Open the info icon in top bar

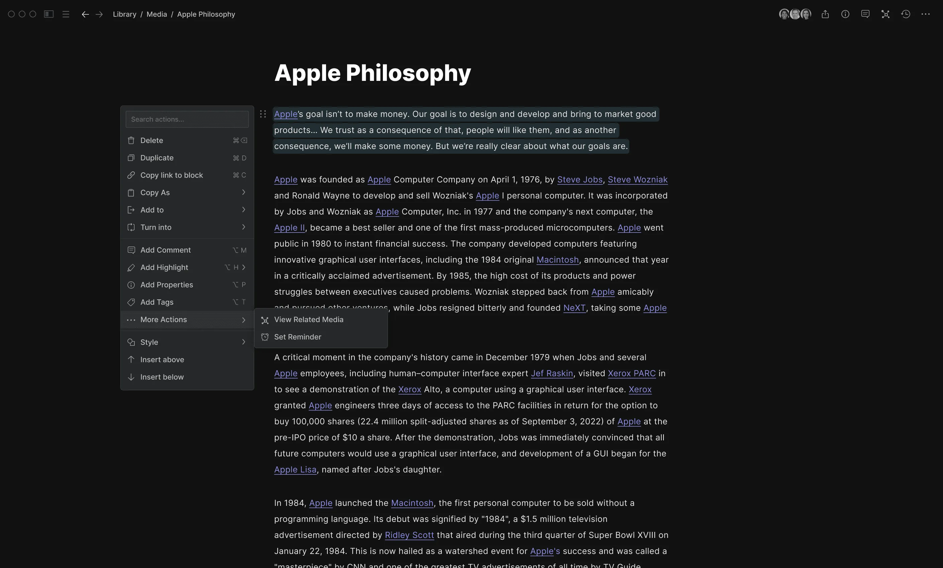(x=845, y=14)
